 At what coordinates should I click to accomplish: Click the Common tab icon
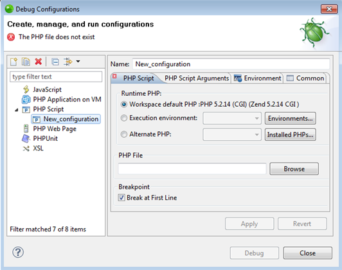point(290,78)
